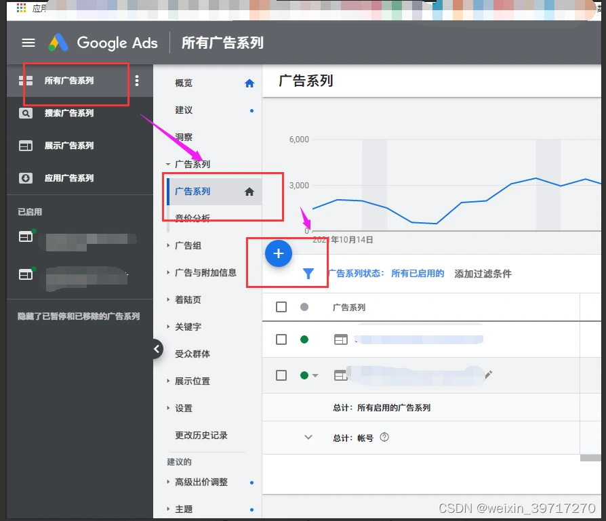
Task: Click the blue filter funnel icon
Action: pyautogui.click(x=308, y=274)
